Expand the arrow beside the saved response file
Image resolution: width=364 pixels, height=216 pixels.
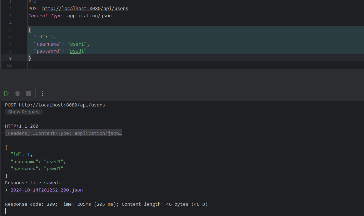pos(6,190)
